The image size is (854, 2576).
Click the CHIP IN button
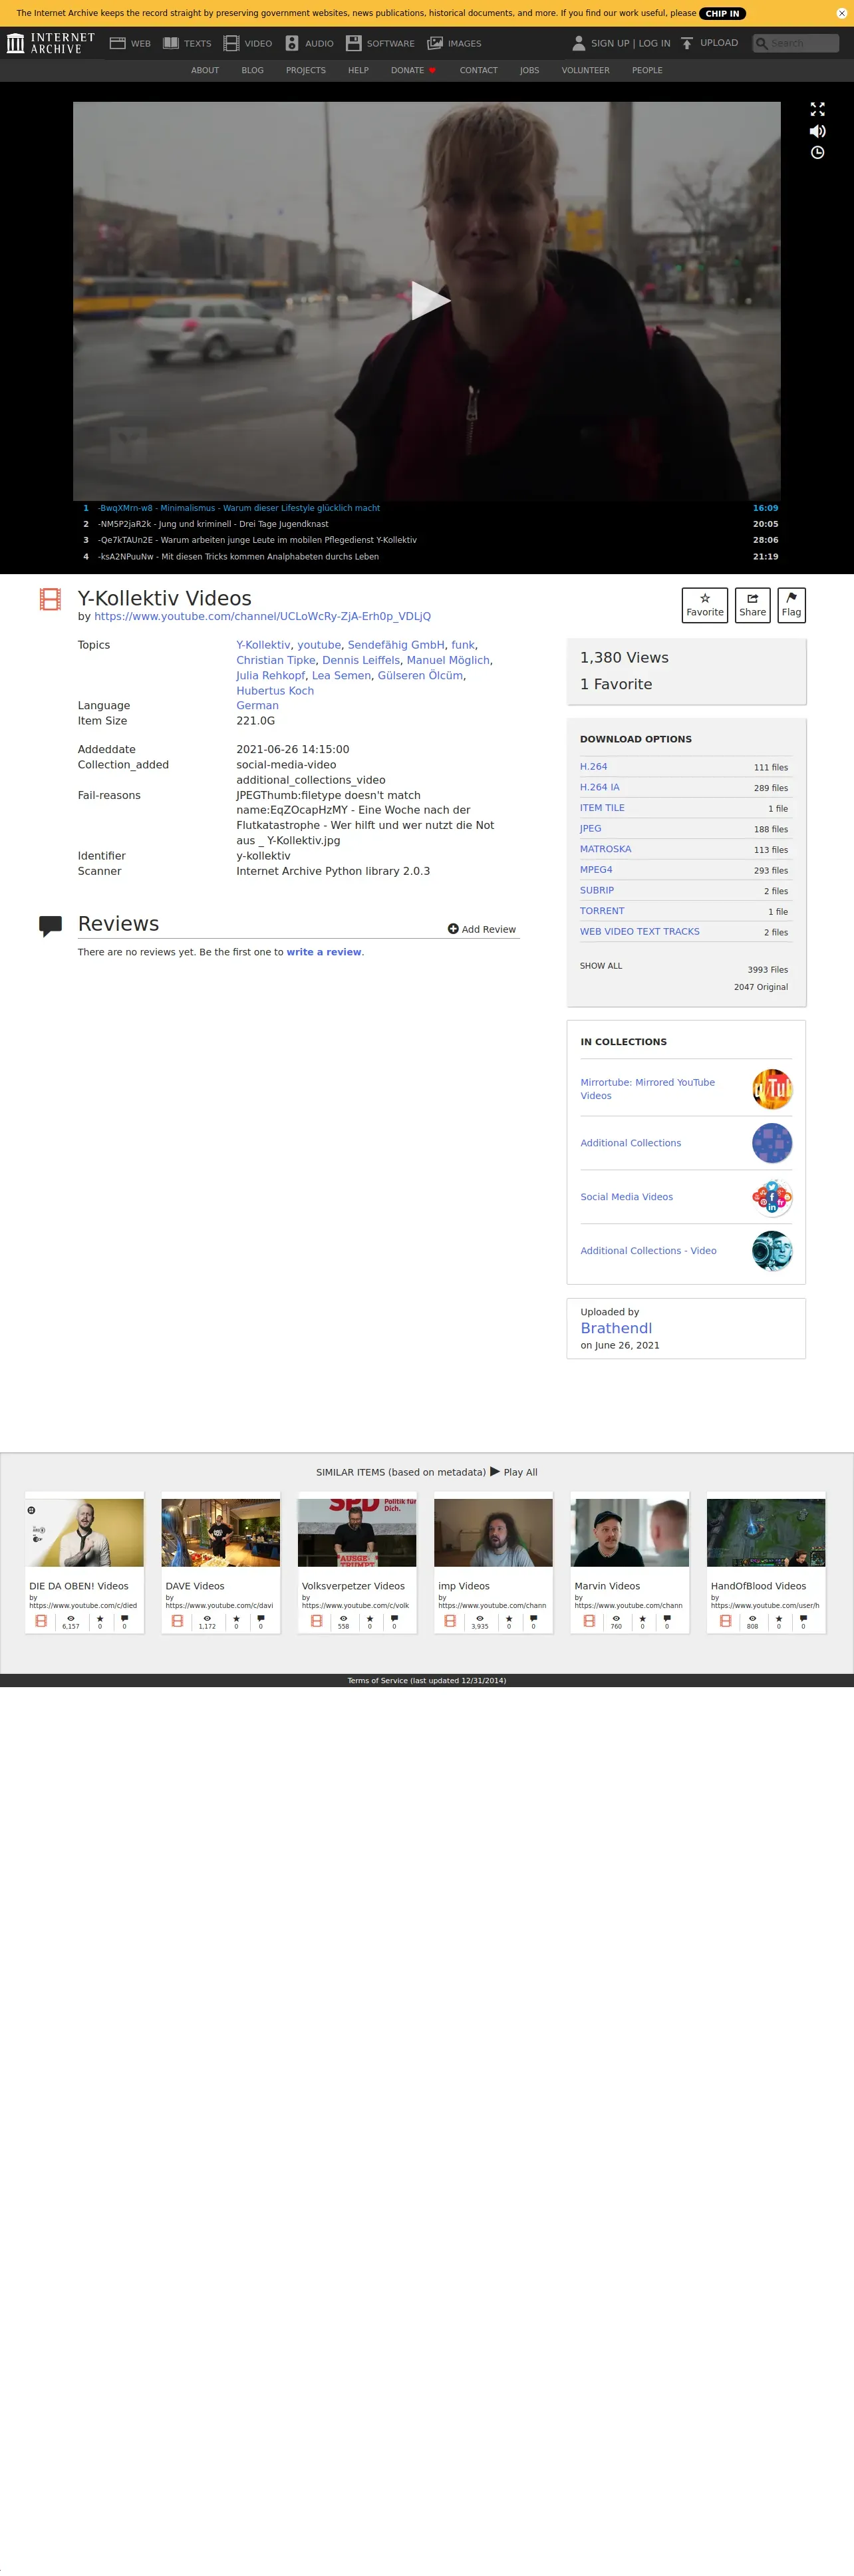[723, 13]
